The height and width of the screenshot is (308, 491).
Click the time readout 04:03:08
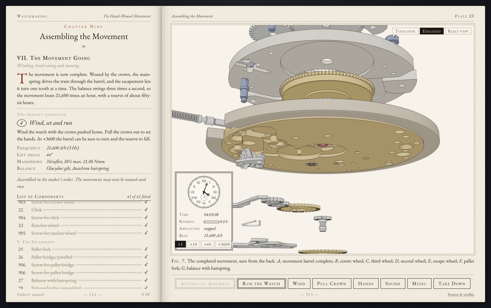pyautogui.click(x=211, y=214)
